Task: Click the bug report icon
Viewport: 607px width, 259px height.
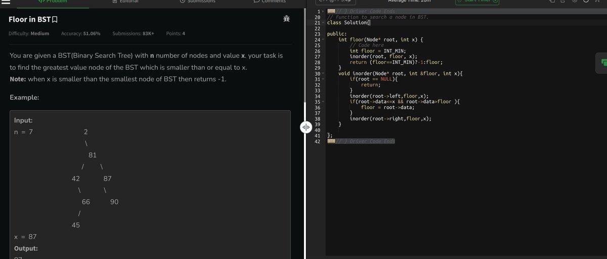Action: (286, 20)
